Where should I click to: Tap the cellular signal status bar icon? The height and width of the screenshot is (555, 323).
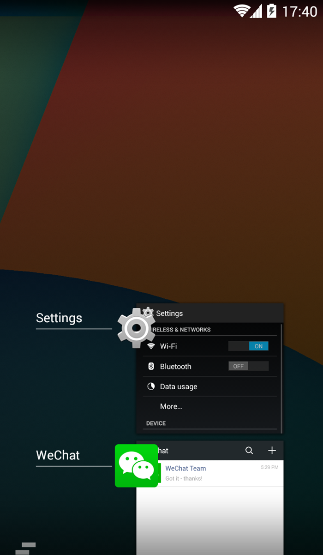click(256, 11)
